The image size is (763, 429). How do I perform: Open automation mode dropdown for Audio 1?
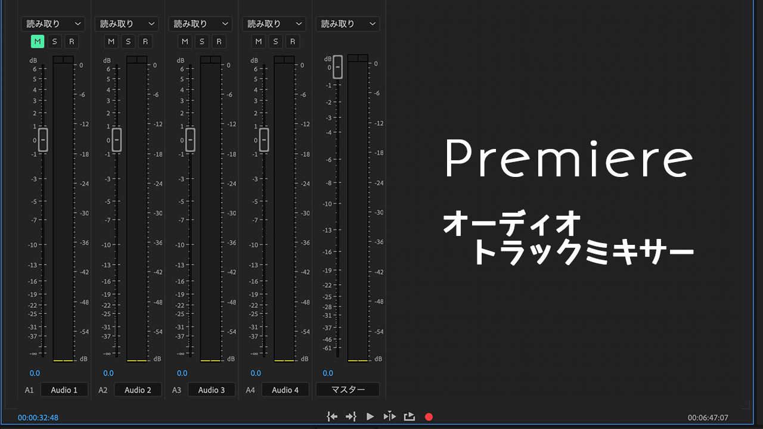click(x=53, y=24)
